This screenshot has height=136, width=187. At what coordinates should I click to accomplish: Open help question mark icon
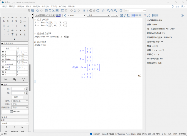[121, 11]
